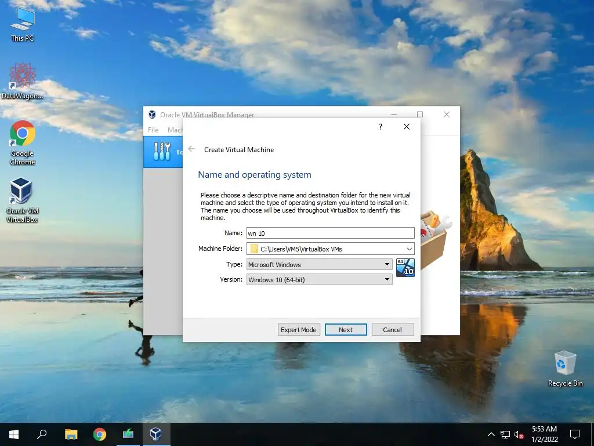
Task: Click Cancel in the wizard
Action: (x=393, y=330)
